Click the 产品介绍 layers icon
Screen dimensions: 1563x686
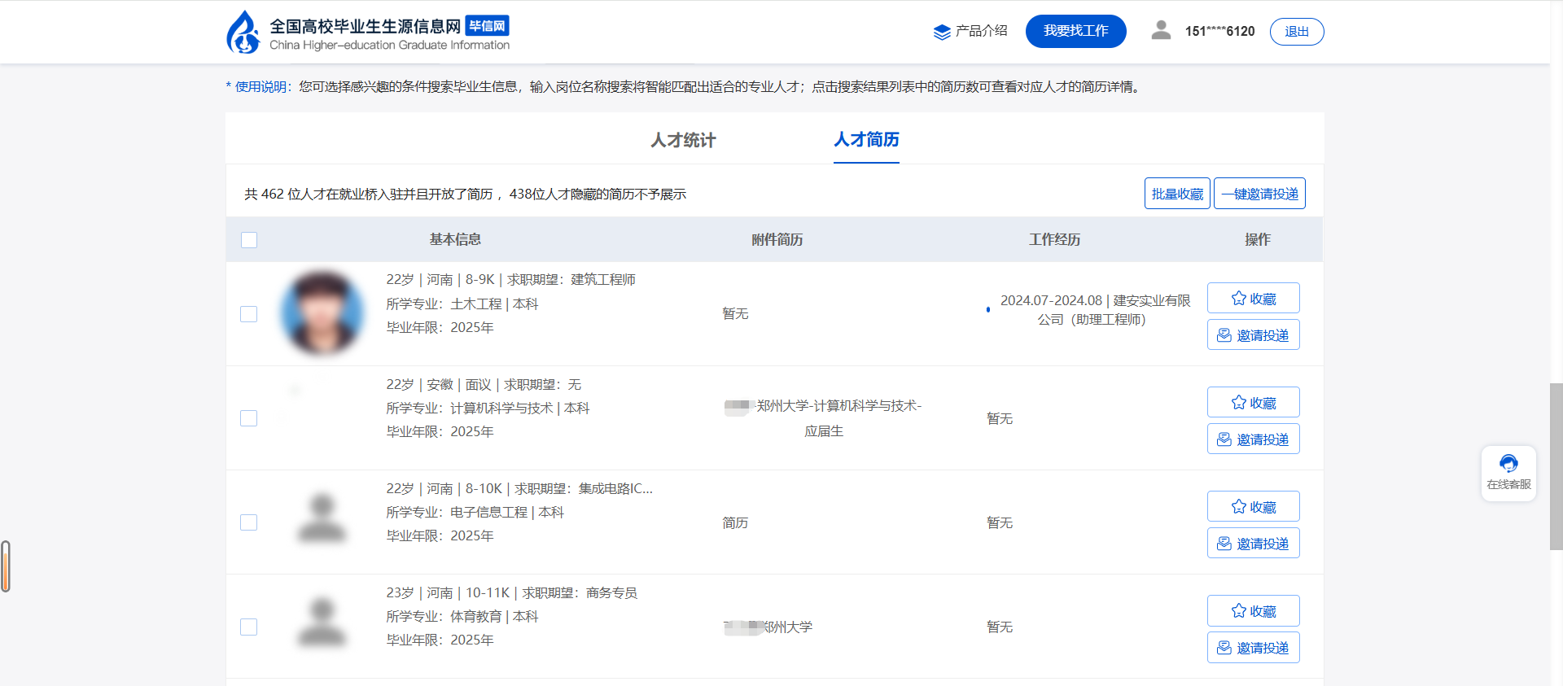(x=942, y=32)
